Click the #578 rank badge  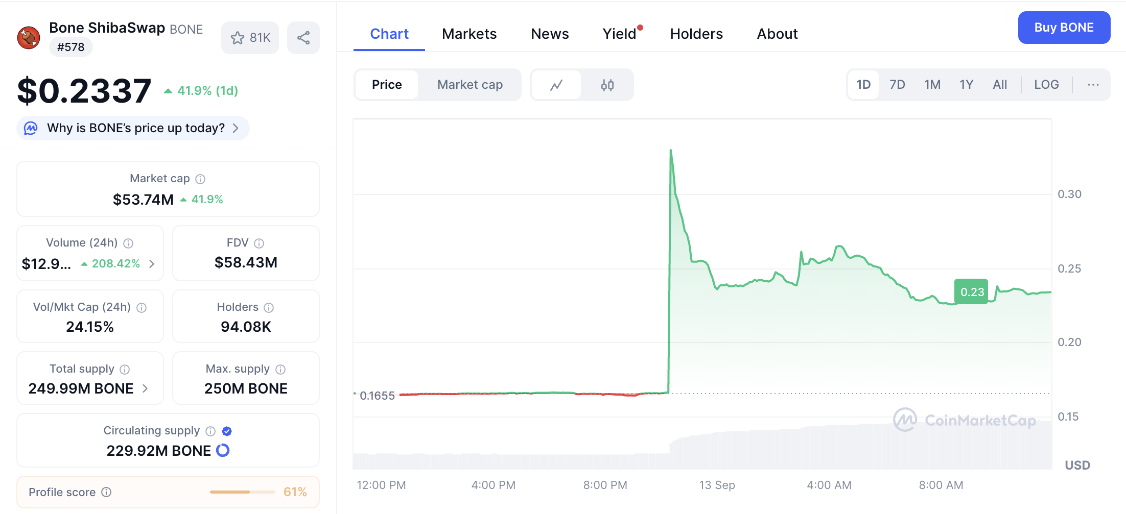pos(71,47)
